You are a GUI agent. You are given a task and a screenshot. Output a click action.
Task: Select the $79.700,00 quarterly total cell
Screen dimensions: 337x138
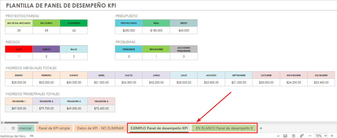click(x=46, y=109)
